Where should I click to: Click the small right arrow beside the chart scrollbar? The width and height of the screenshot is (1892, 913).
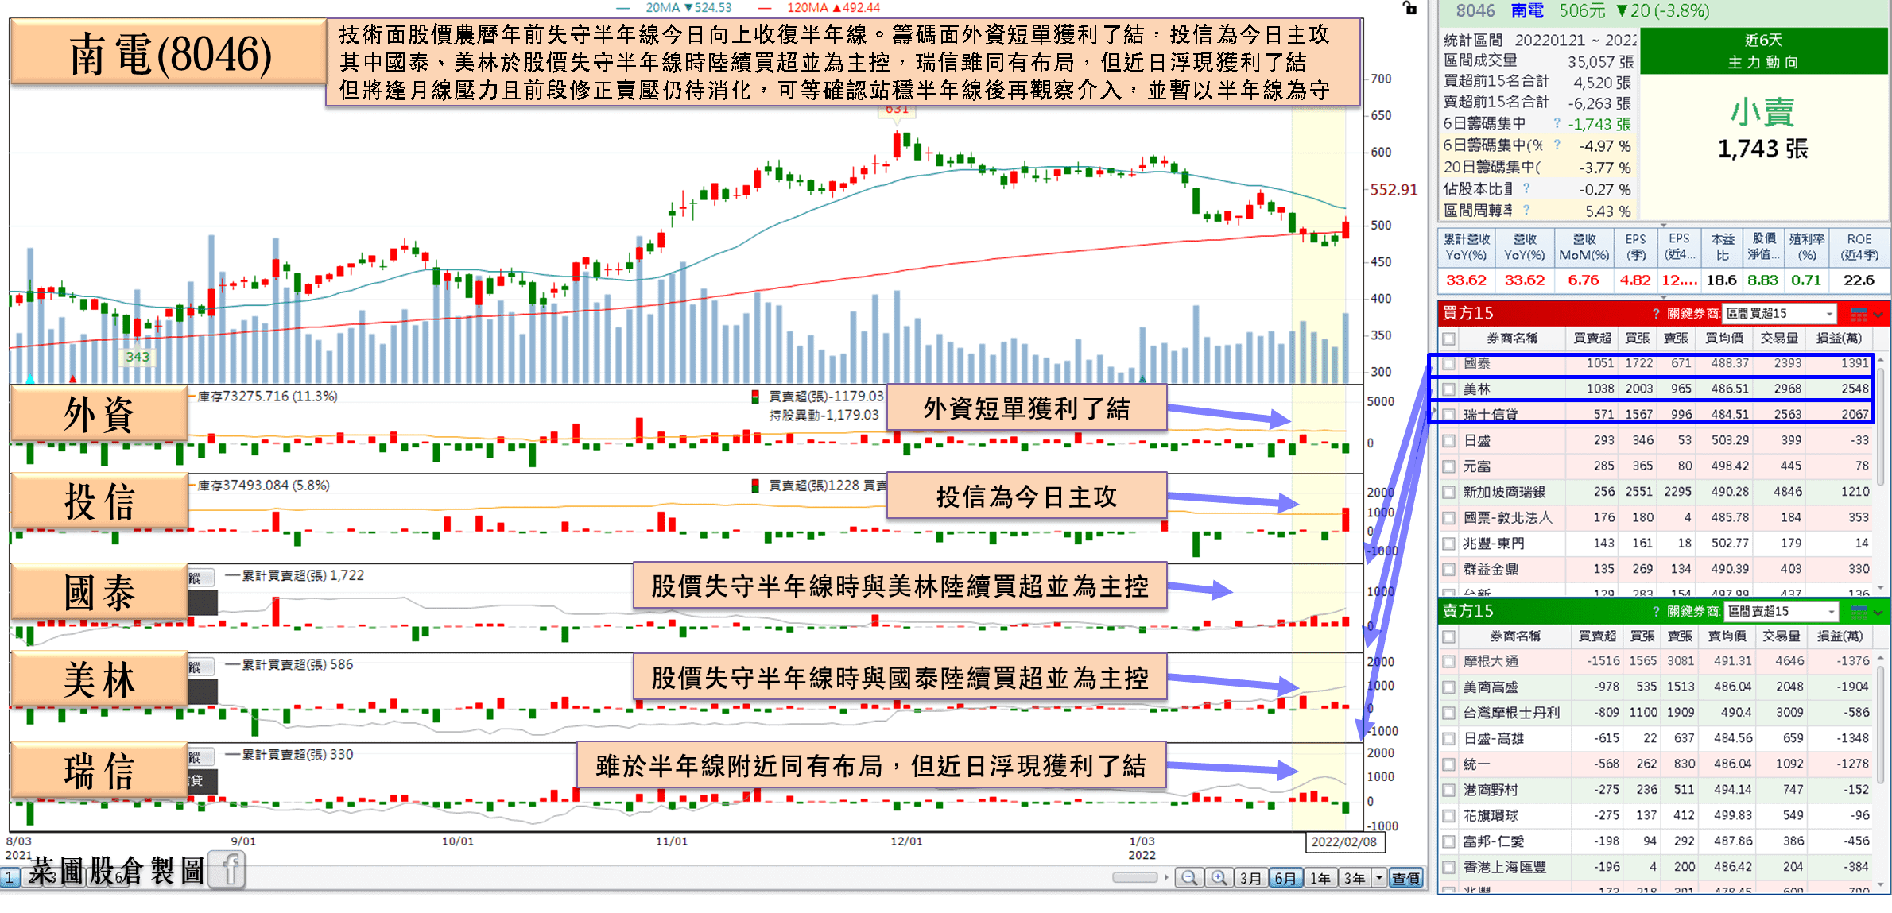pos(1166,877)
